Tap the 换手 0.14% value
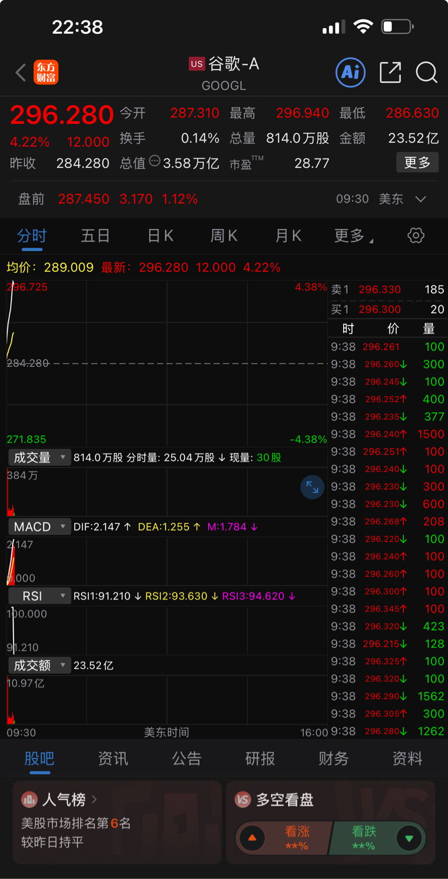The width and height of the screenshot is (448, 879). (200, 138)
